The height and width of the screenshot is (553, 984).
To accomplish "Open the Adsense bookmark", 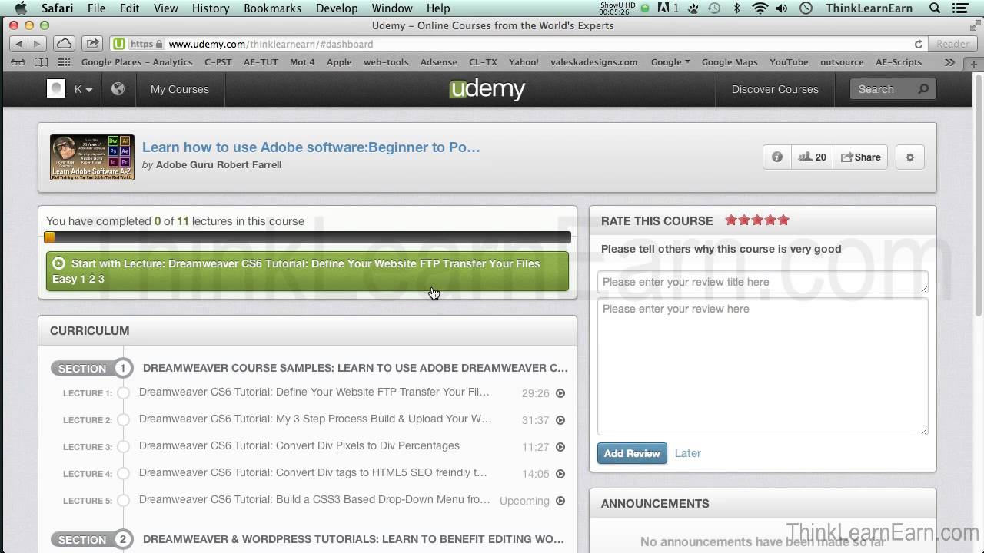I will click(440, 62).
